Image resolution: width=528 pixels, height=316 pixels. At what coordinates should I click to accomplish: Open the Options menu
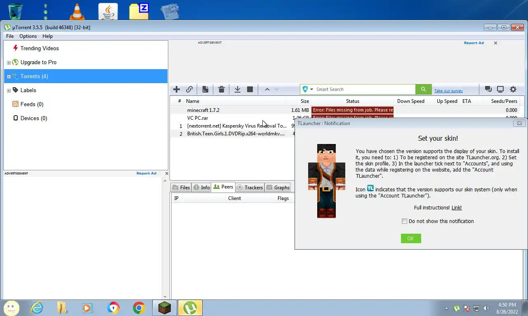point(28,36)
